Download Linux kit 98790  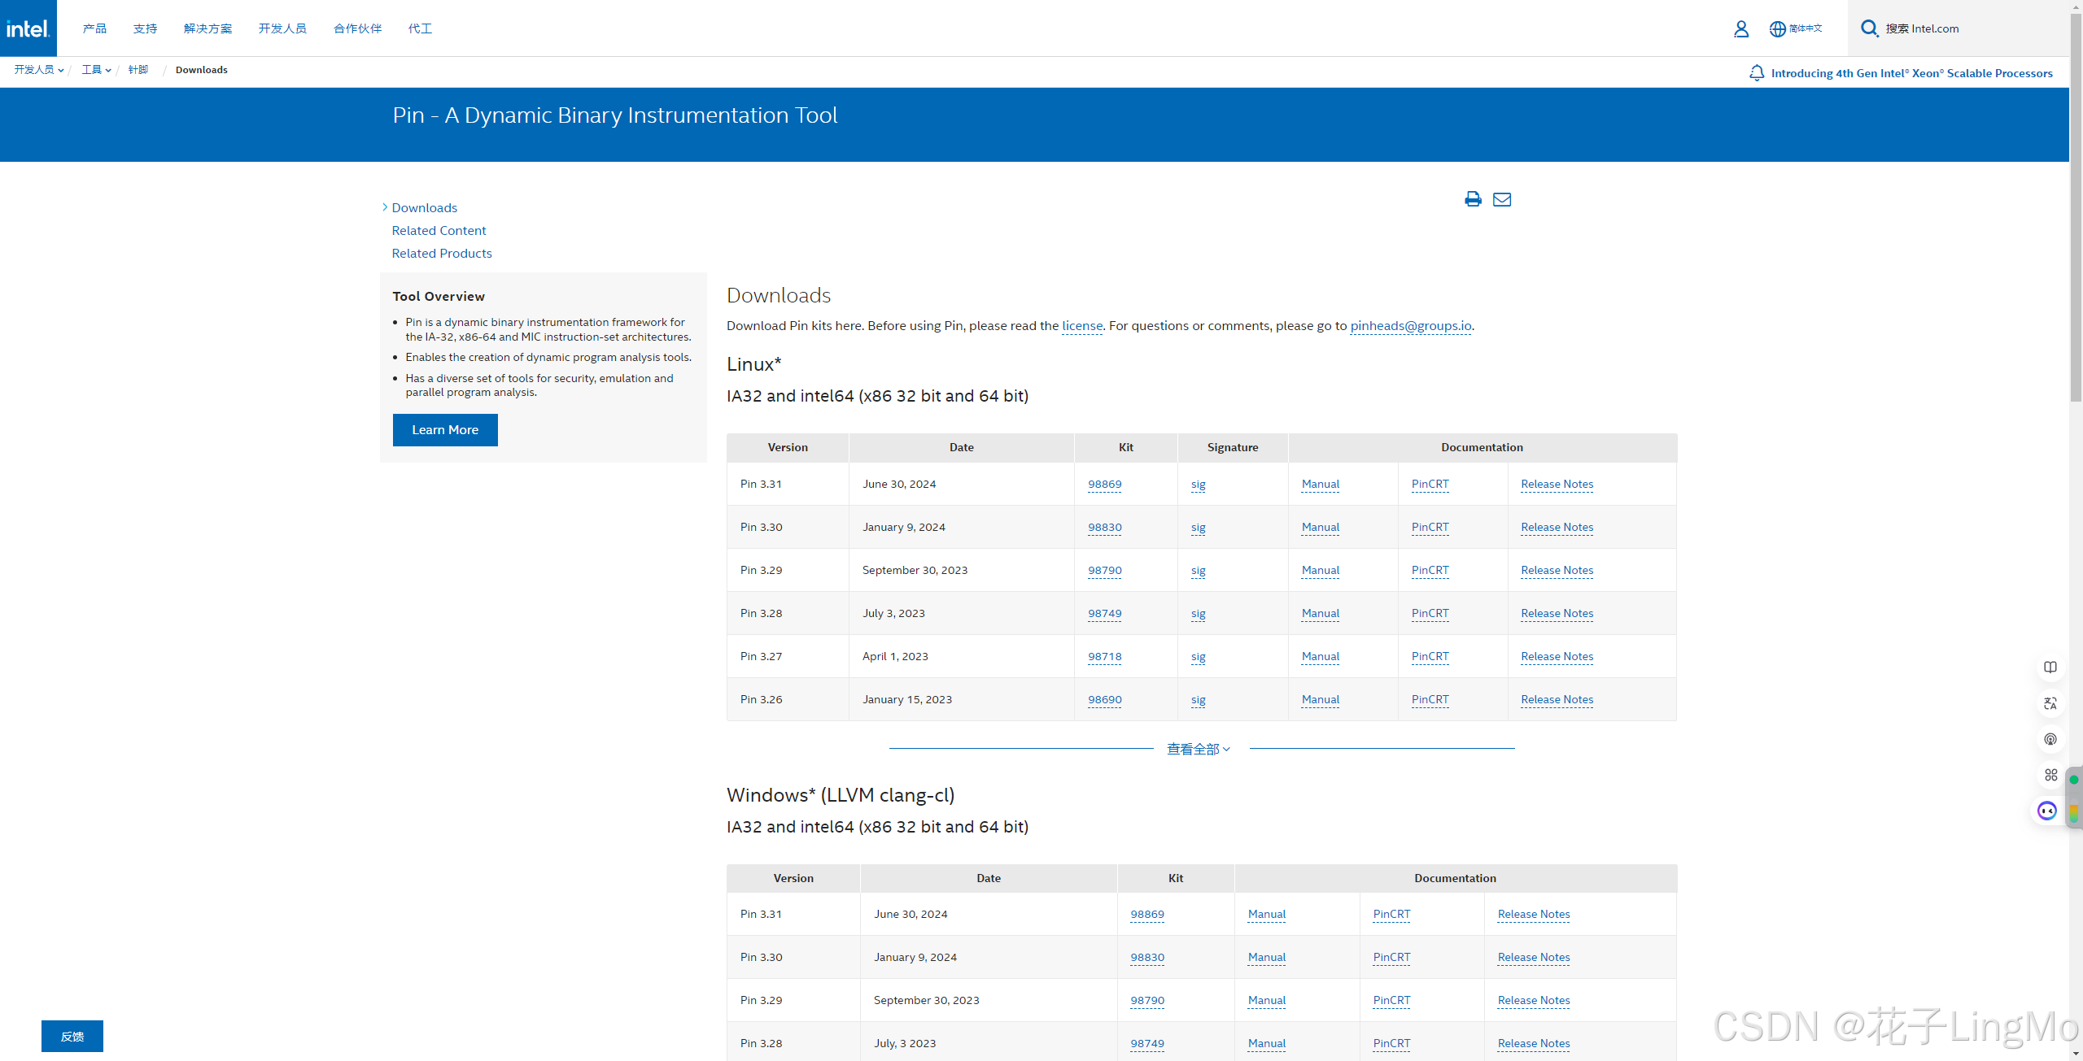1105,571
